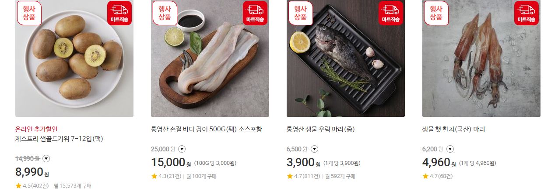The image size is (544, 195).
Task: Click the 행사상품 badge on the squid image
Action: [436, 13]
